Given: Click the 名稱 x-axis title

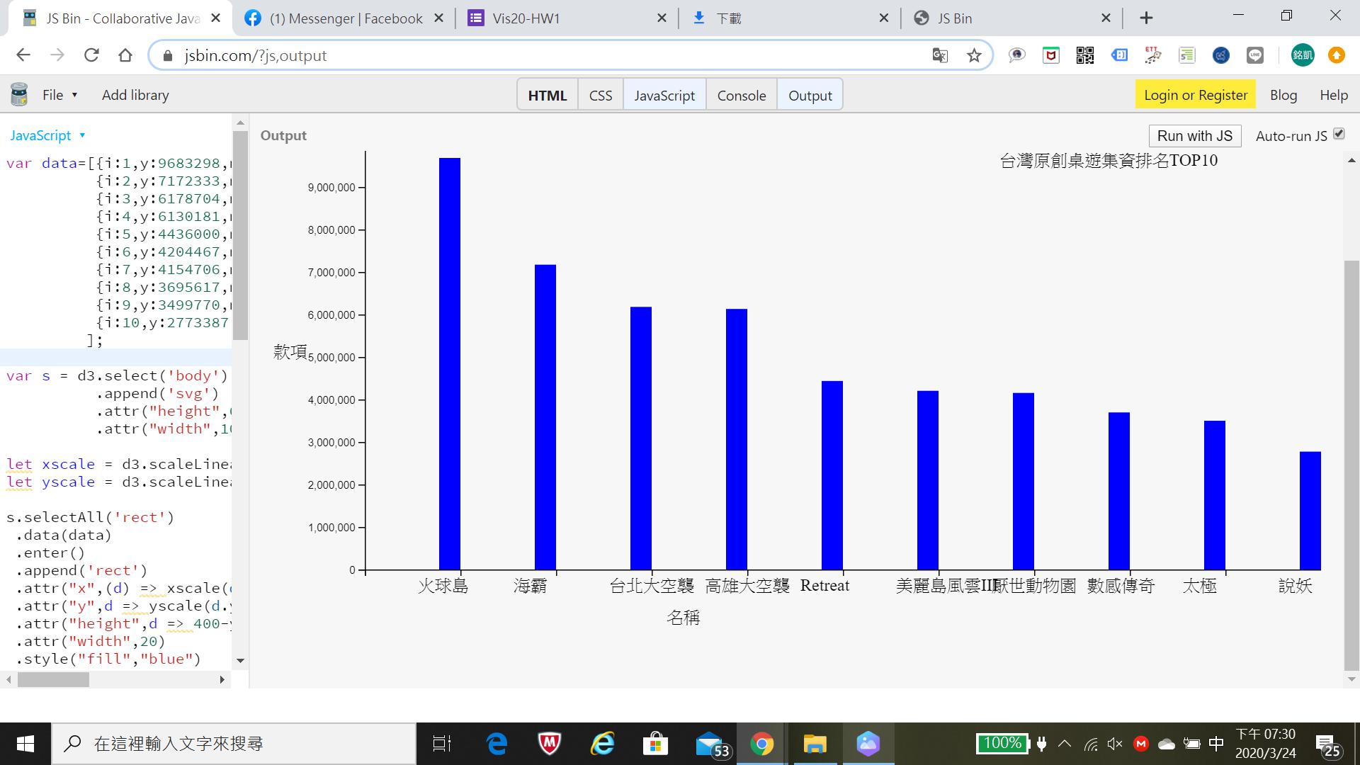Looking at the screenshot, I should pos(684,618).
